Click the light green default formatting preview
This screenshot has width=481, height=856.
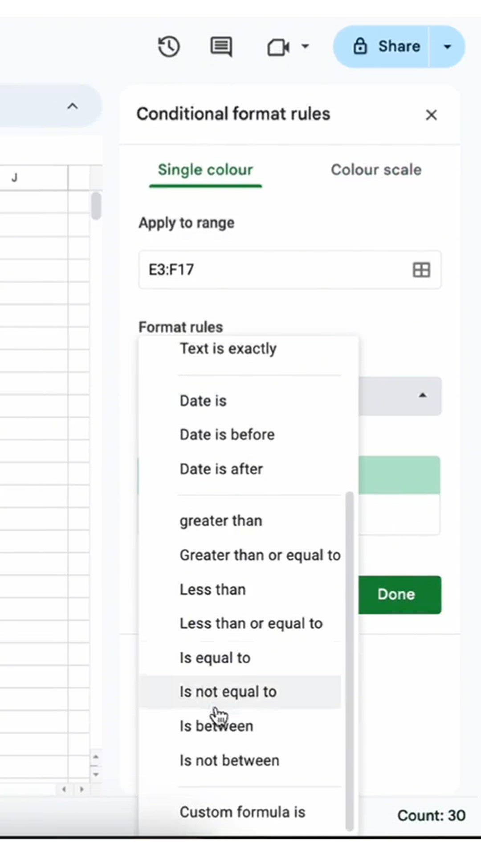[399, 475]
